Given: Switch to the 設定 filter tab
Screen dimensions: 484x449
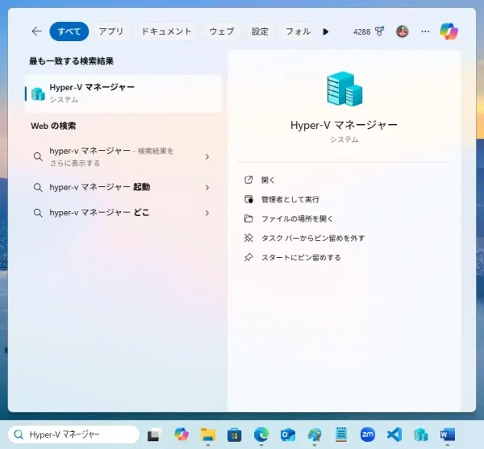Looking at the screenshot, I should pyautogui.click(x=260, y=31).
